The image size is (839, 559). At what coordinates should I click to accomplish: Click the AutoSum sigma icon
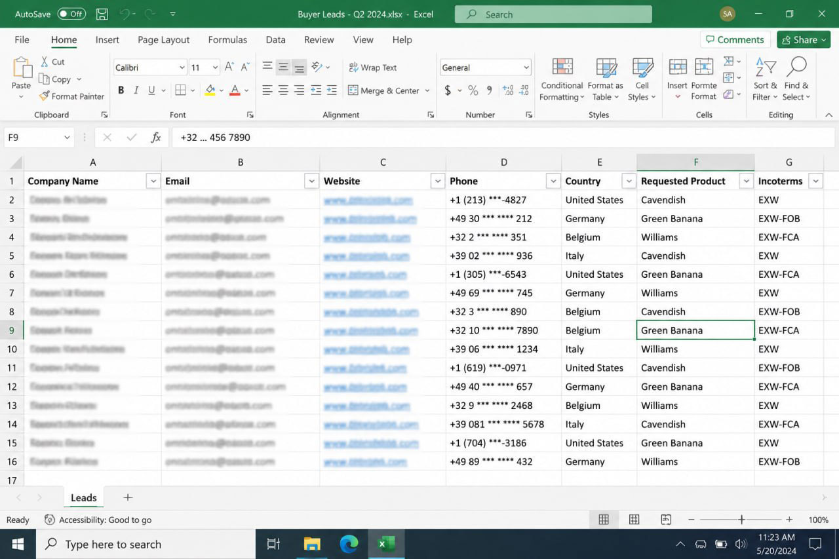pyautogui.click(x=729, y=62)
